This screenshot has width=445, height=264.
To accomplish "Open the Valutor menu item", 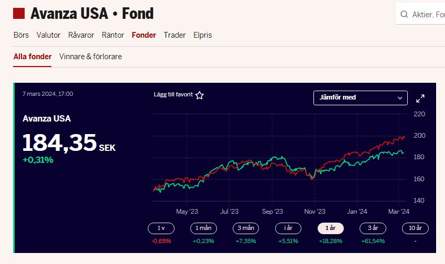I will [x=48, y=35].
